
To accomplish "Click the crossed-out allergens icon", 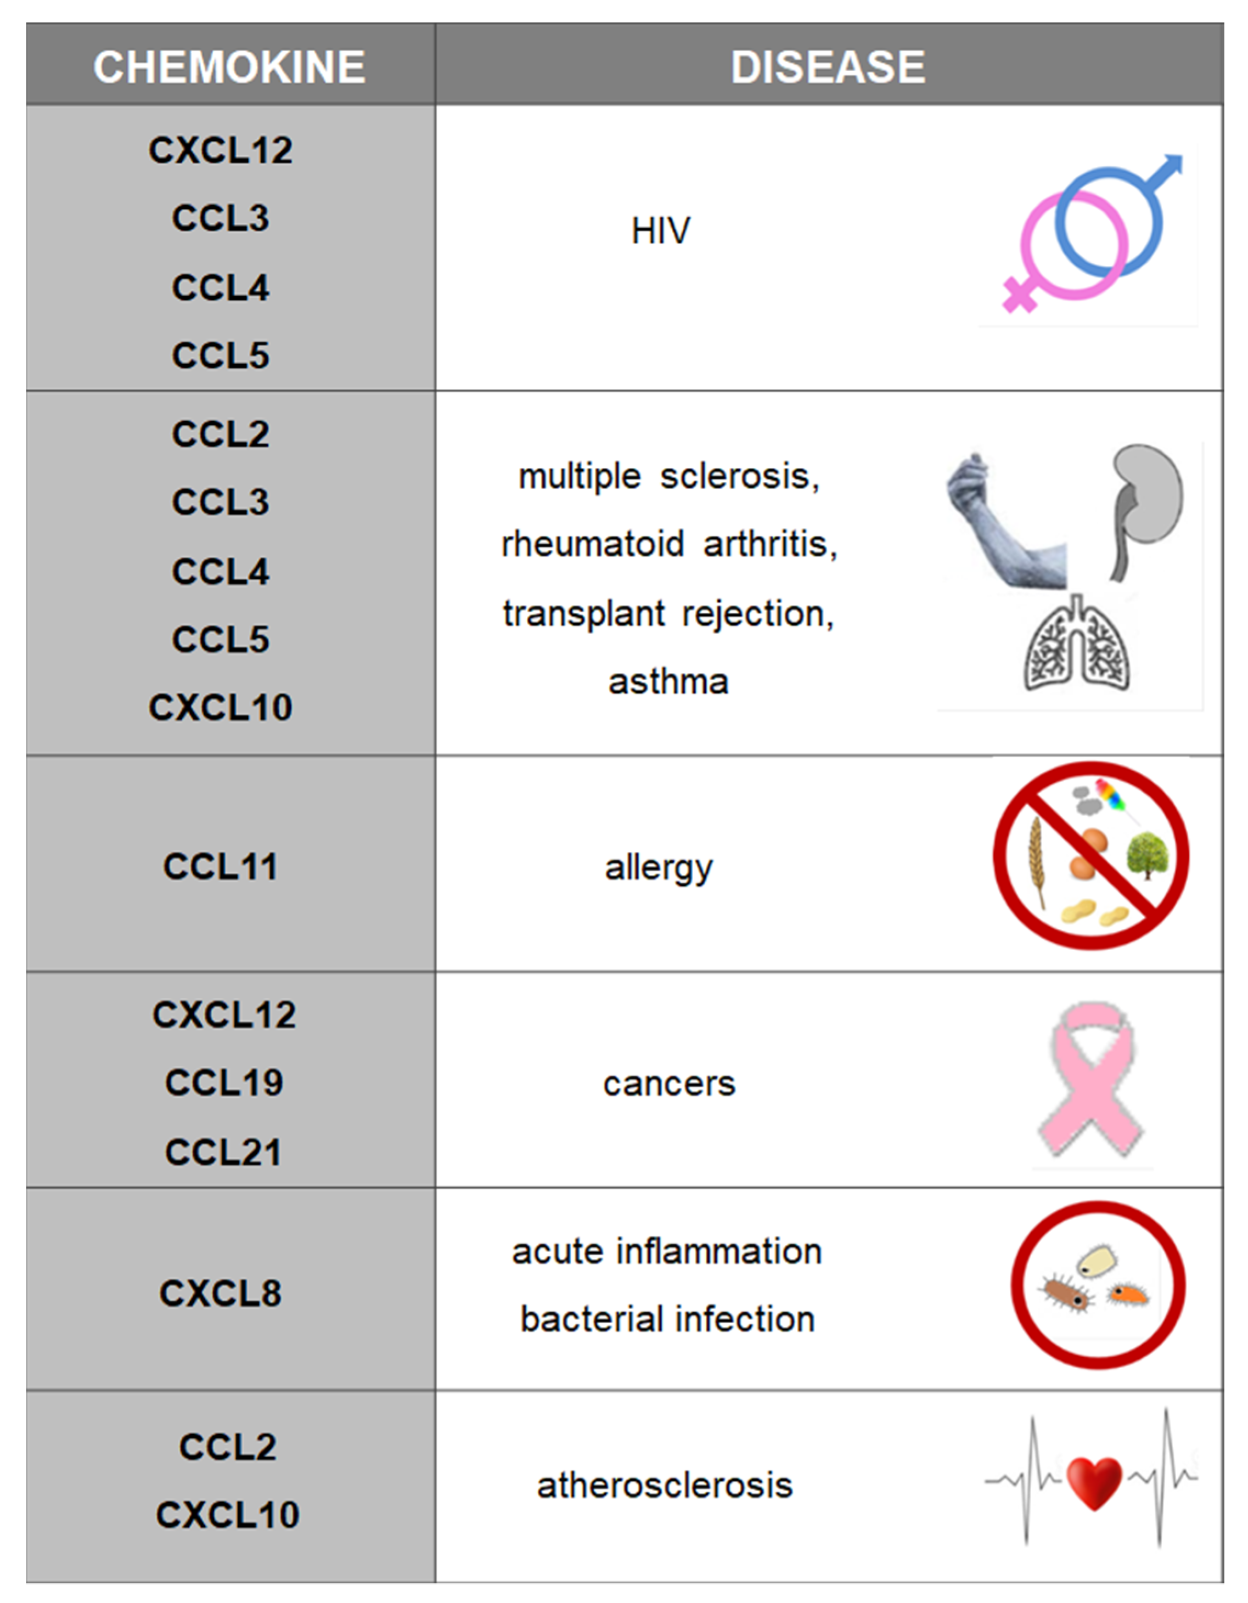I will click(x=1091, y=856).
